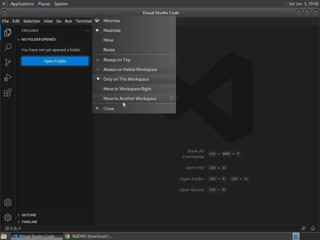320x240 pixels.
Task: Open the Places menu
Action: pos(44,4)
